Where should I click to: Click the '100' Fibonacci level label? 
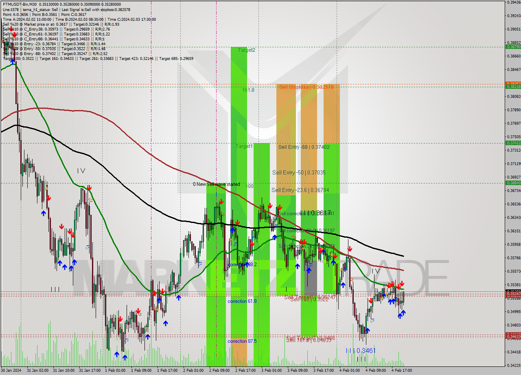point(250,186)
